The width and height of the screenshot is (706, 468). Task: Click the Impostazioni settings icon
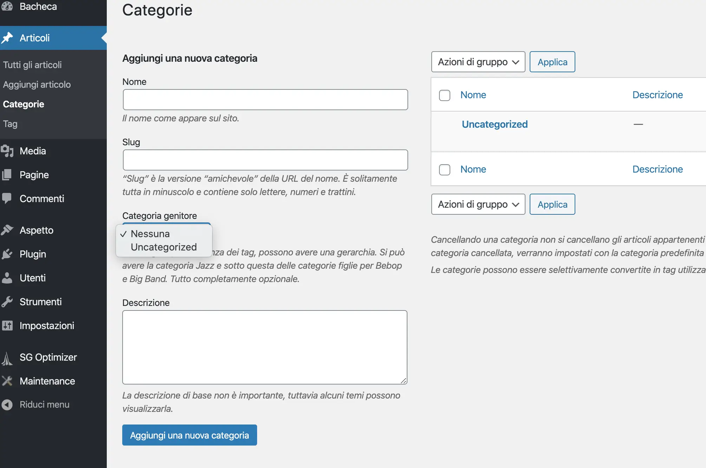(7, 326)
